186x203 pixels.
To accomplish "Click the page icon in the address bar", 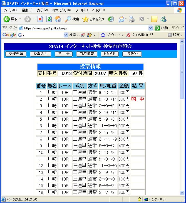I will (21, 28).
